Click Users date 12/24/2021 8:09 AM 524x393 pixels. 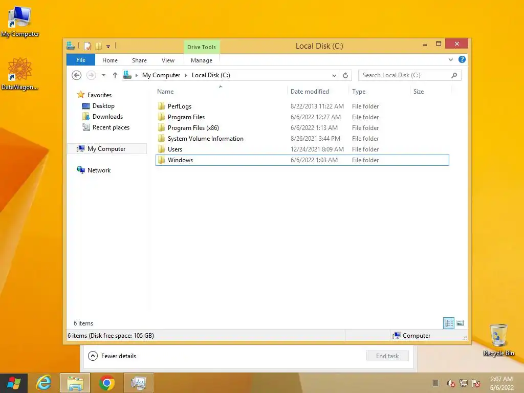[317, 149]
